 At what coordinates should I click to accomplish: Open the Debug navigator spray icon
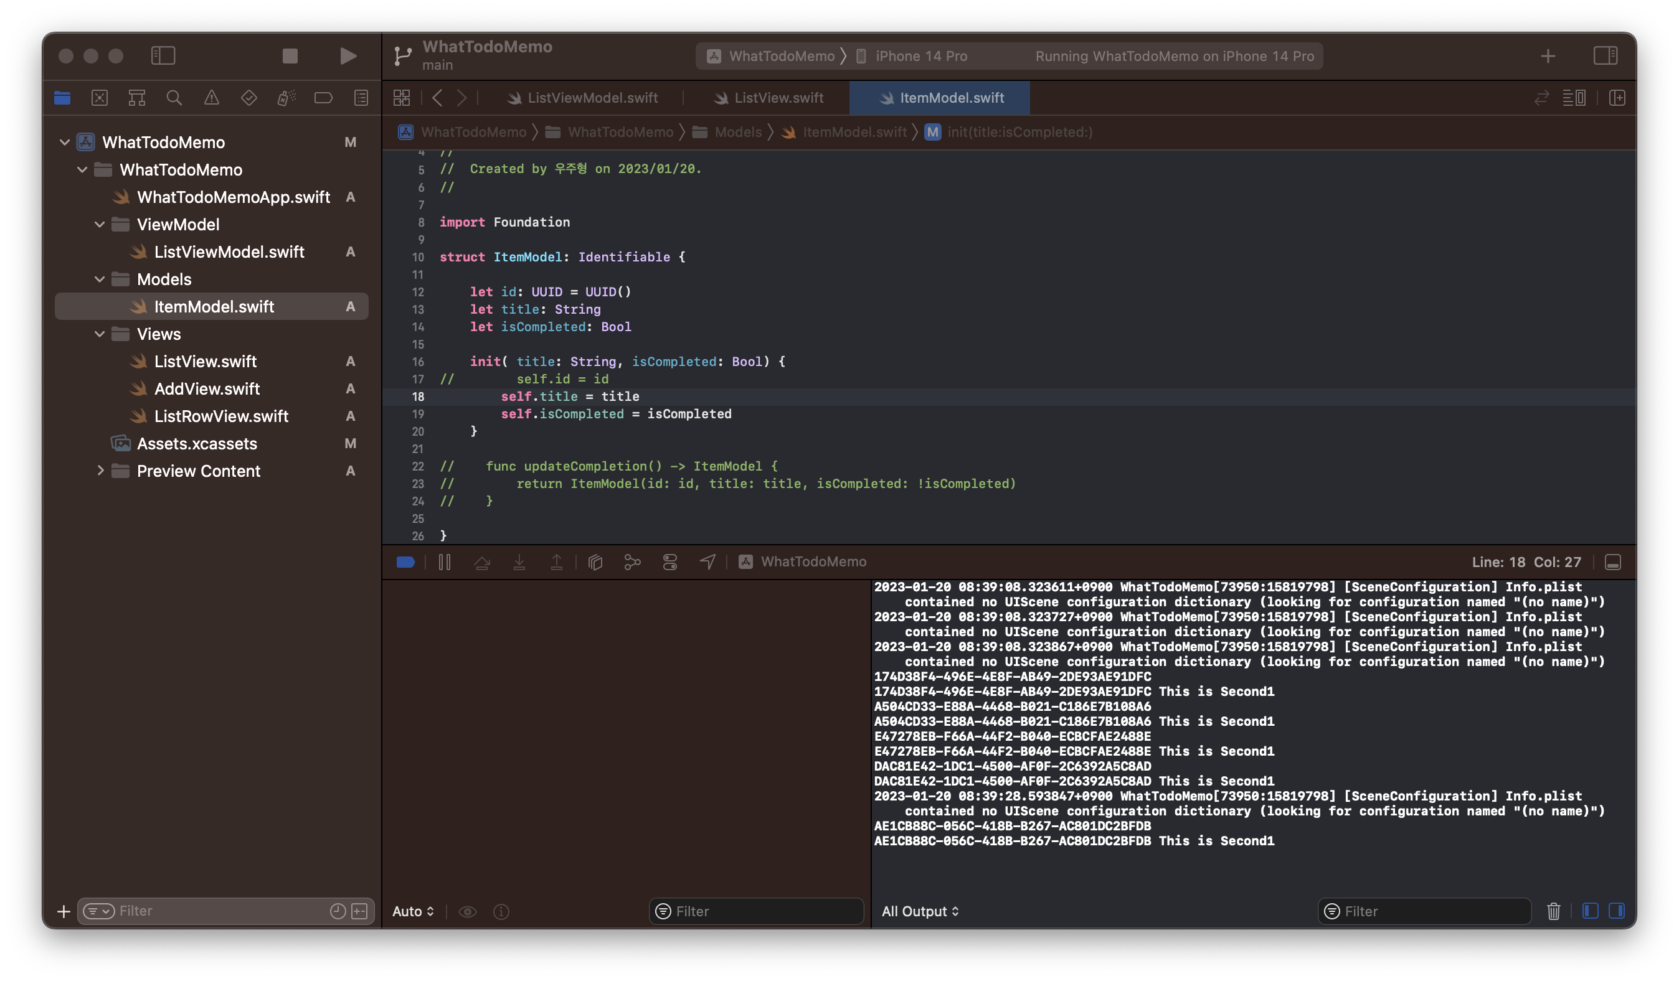point(286,98)
